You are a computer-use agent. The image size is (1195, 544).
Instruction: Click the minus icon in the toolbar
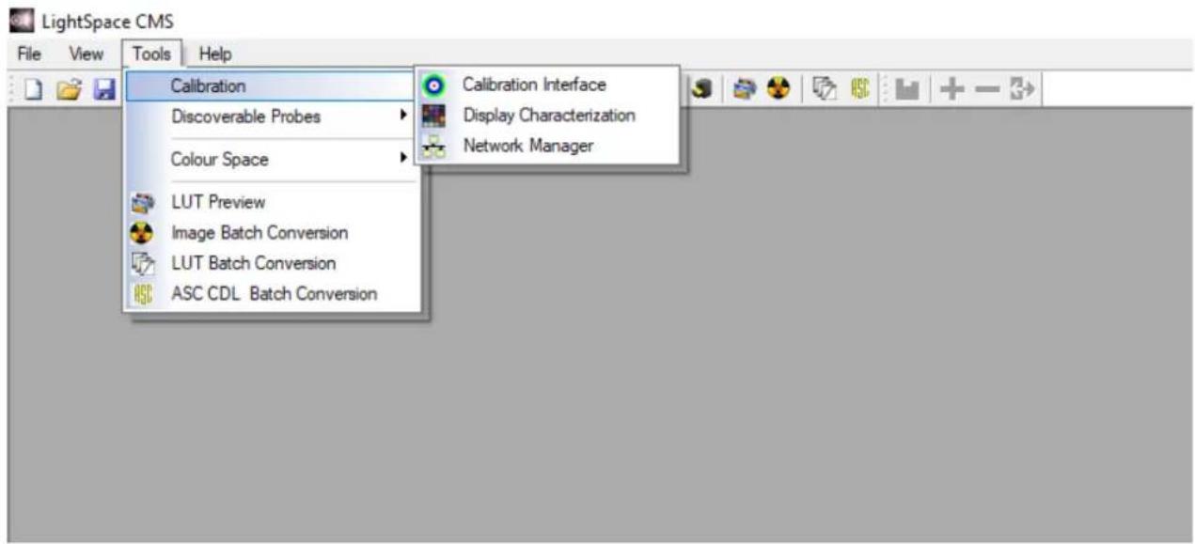coord(987,88)
